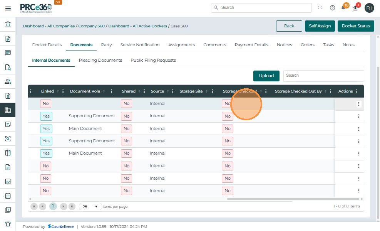
Task: Open the Payment Details tab
Action: click(251, 45)
